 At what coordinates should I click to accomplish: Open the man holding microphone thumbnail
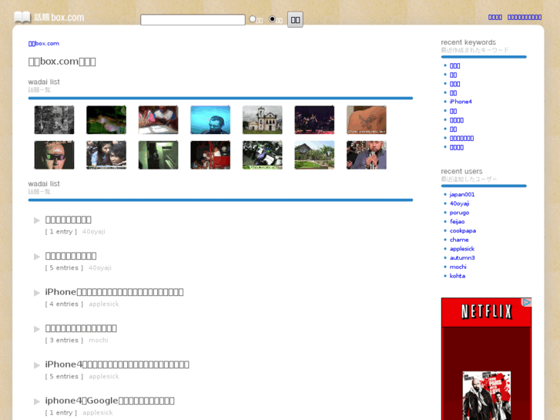(367, 155)
